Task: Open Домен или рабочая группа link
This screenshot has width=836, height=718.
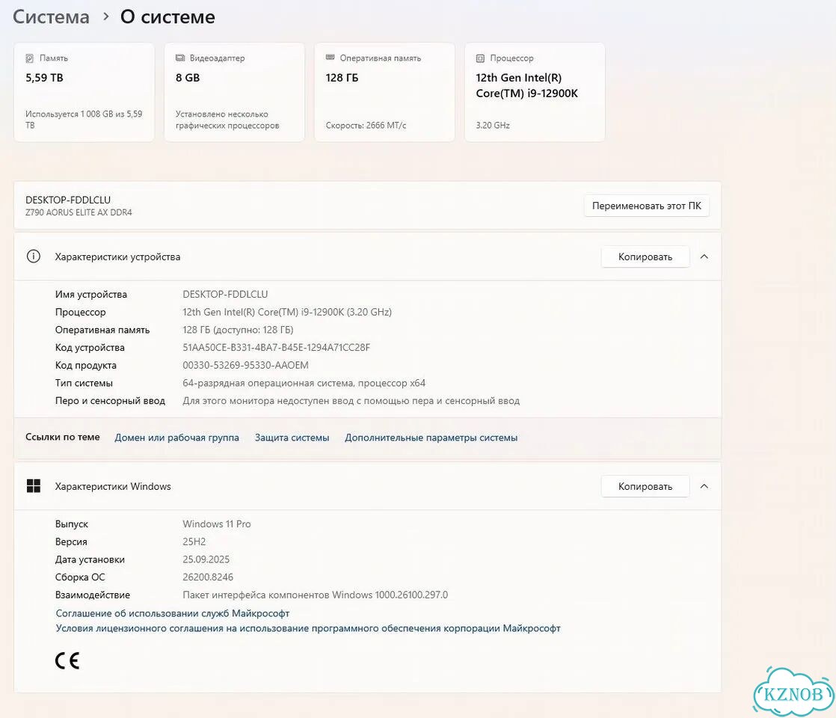Action: point(176,438)
